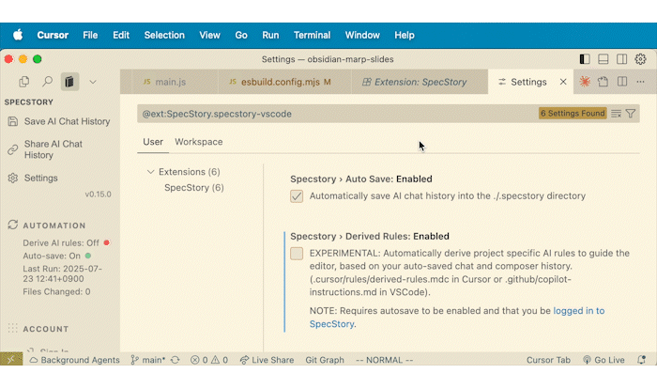Split the editor right

[x=622, y=82]
